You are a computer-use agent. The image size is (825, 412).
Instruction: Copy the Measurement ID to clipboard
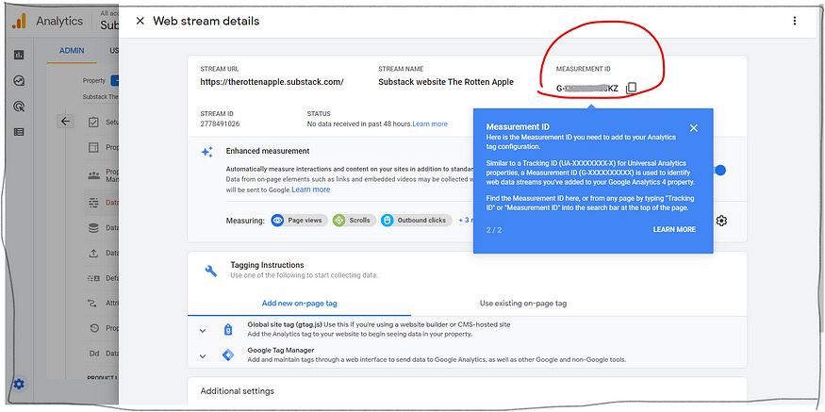pyautogui.click(x=632, y=88)
